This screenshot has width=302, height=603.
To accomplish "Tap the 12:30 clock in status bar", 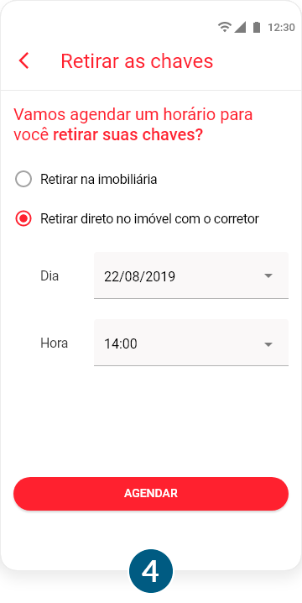I will click(281, 28).
